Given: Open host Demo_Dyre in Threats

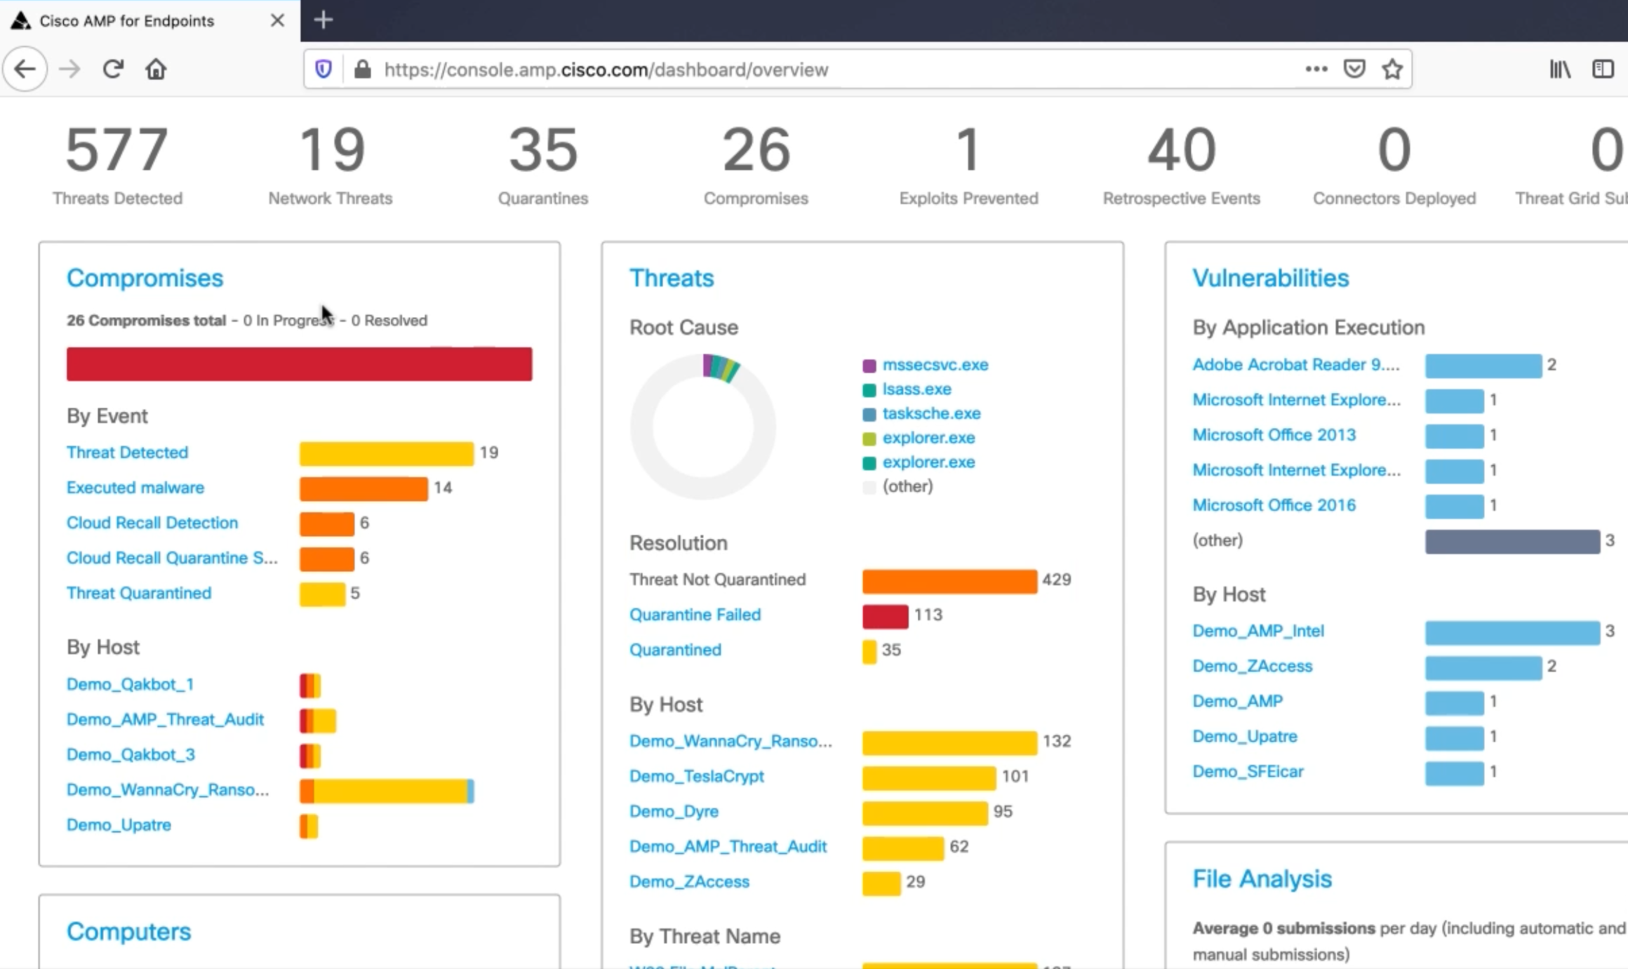Looking at the screenshot, I should pos(674,811).
